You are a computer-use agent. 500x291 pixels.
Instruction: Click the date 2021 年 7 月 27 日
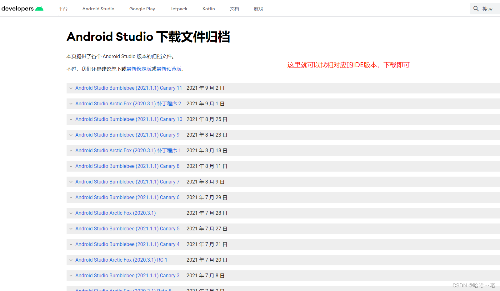point(207,229)
